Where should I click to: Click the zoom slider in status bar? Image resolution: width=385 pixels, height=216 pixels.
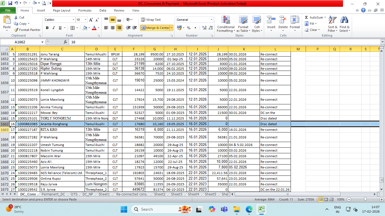365,199
